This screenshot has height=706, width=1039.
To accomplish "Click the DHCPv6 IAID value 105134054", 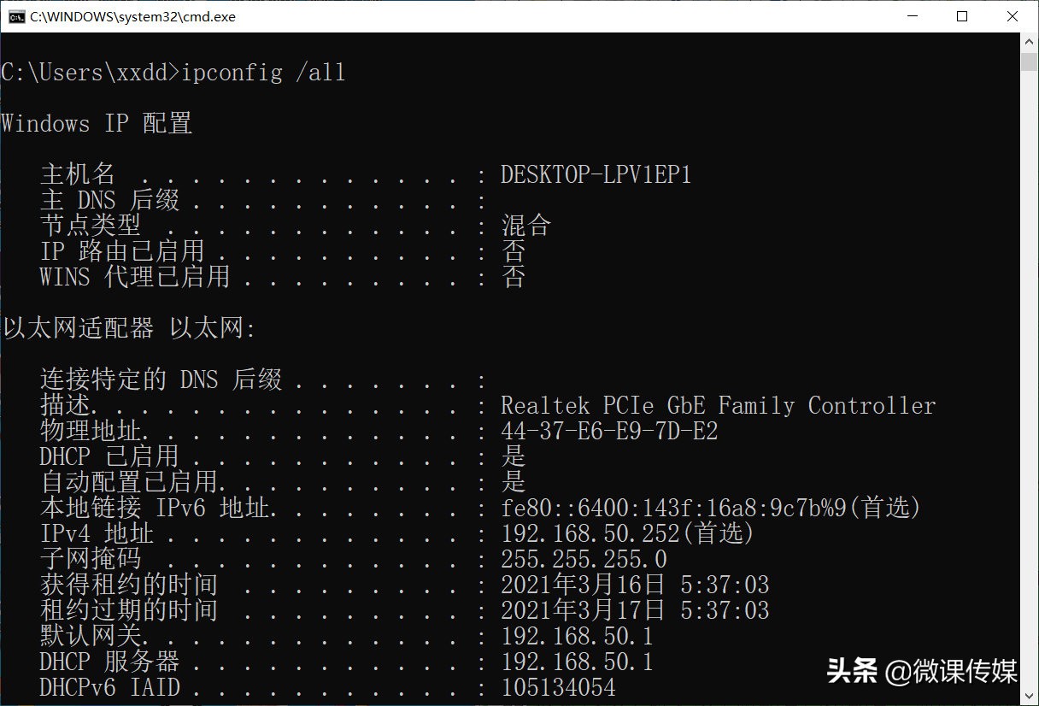I will point(560,686).
